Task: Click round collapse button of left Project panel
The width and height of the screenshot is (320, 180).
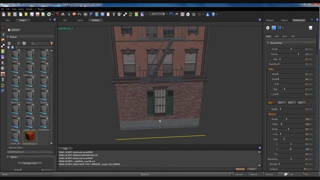Action: [54, 19]
